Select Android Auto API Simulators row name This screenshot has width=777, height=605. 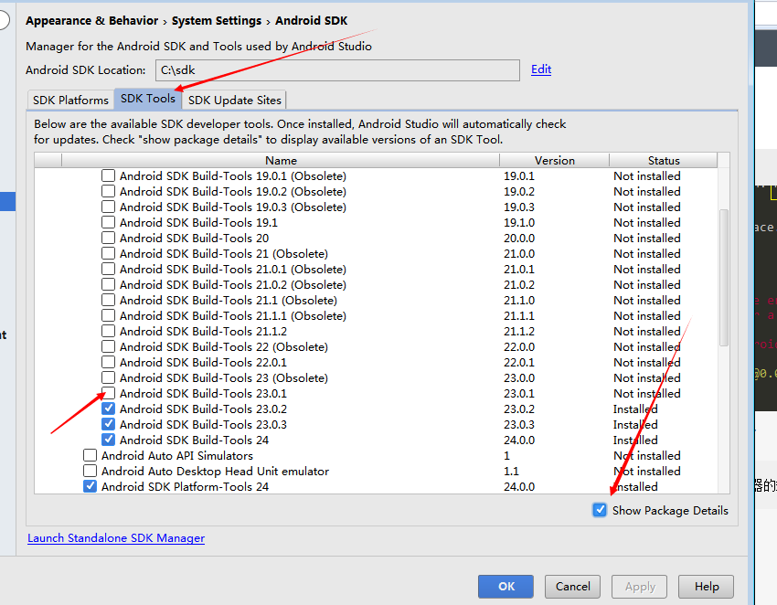pyautogui.click(x=177, y=455)
